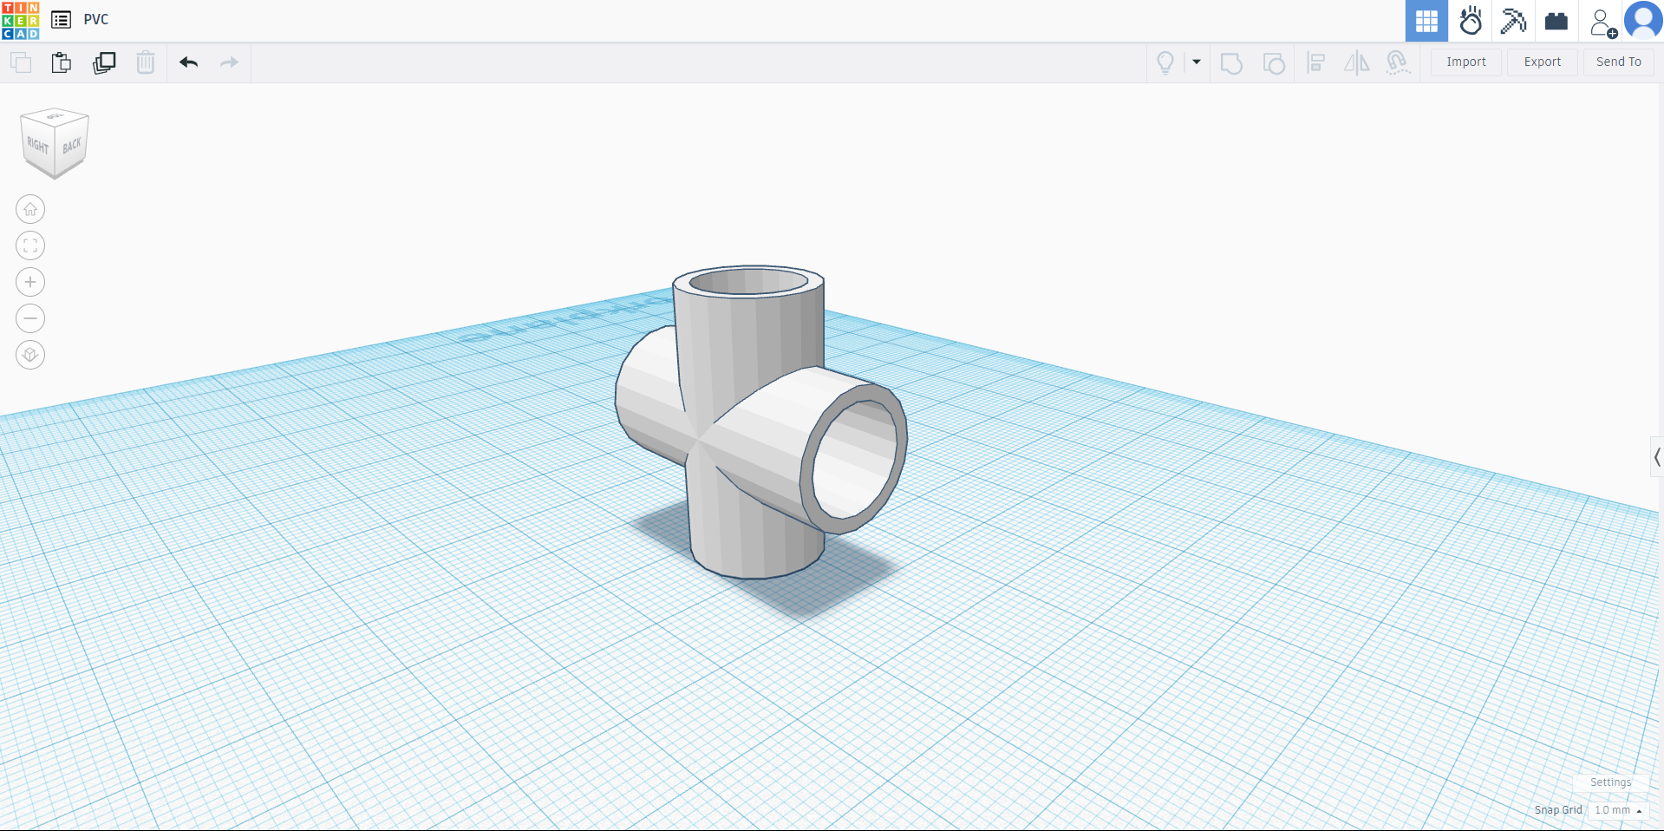Screen dimensions: 1664x831
Task: Toggle Show All lightbulb
Action: 1165,62
